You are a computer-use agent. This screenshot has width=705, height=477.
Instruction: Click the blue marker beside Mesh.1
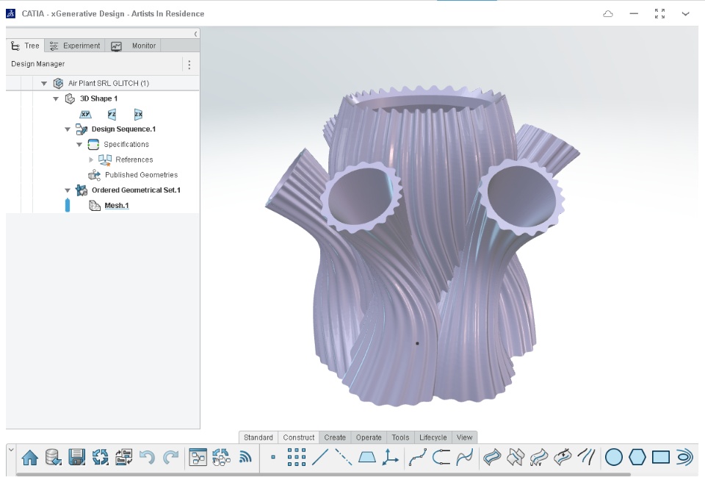pyautogui.click(x=68, y=205)
